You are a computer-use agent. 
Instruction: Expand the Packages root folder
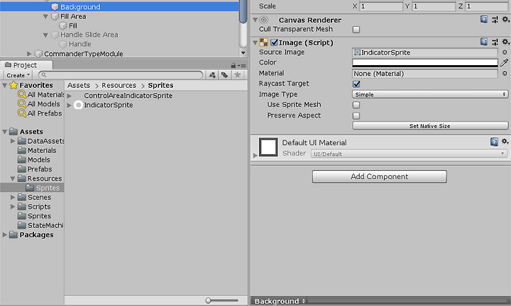pos(4,234)
